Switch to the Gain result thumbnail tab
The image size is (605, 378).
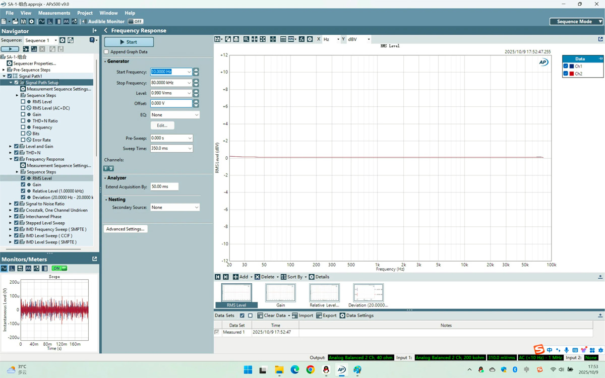coord(280,294)
